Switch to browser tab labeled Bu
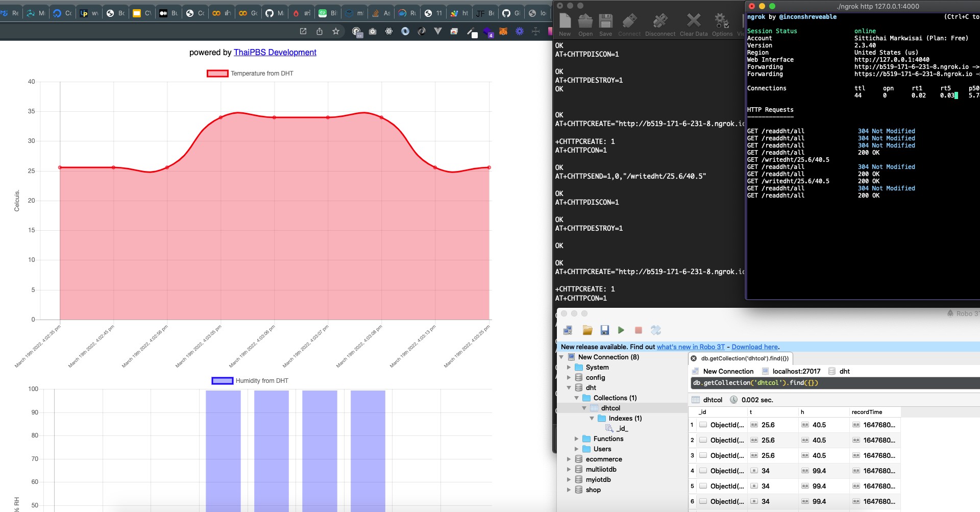The height and width of the screenshot is (512, 980). coord(168,13)
